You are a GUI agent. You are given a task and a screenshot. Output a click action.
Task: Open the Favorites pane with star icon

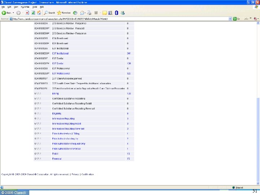(x=64, y=13)
